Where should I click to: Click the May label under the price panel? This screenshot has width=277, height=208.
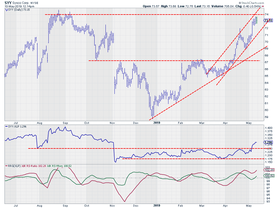pyautogui.click(x=249, y=123)
